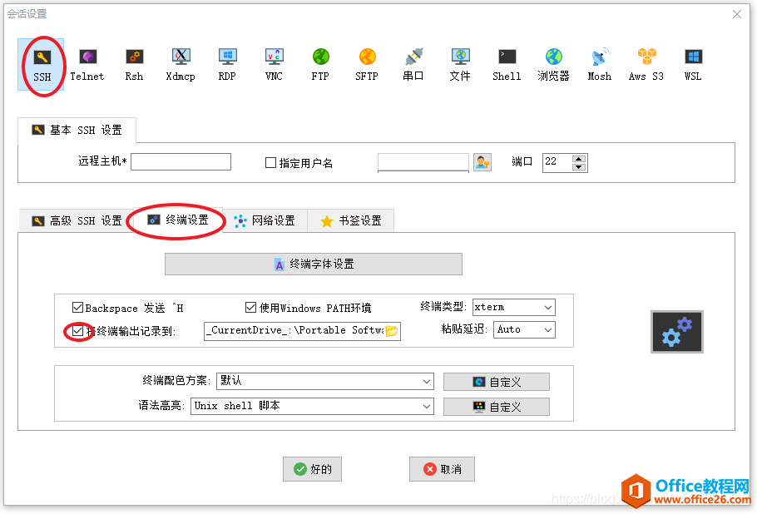Open the user credentials manager icon
The width and height of the screenshot is (757, 514).
tap(482, 162)
